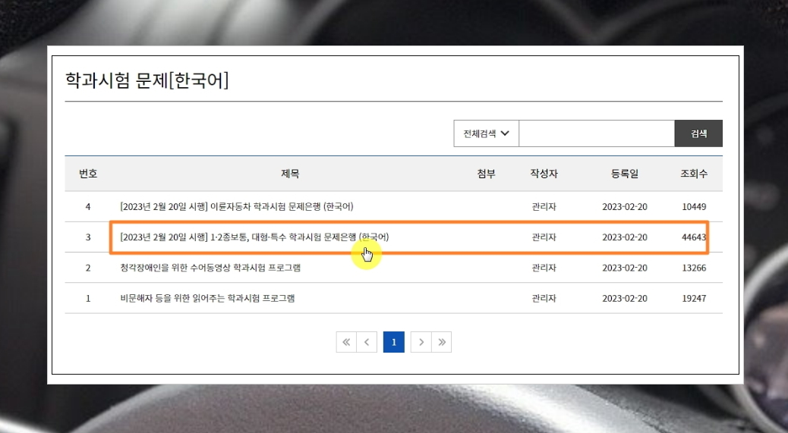Go to the first page with the double-left arrow
This screenshot has height=433, width=788.
(346, 342)
